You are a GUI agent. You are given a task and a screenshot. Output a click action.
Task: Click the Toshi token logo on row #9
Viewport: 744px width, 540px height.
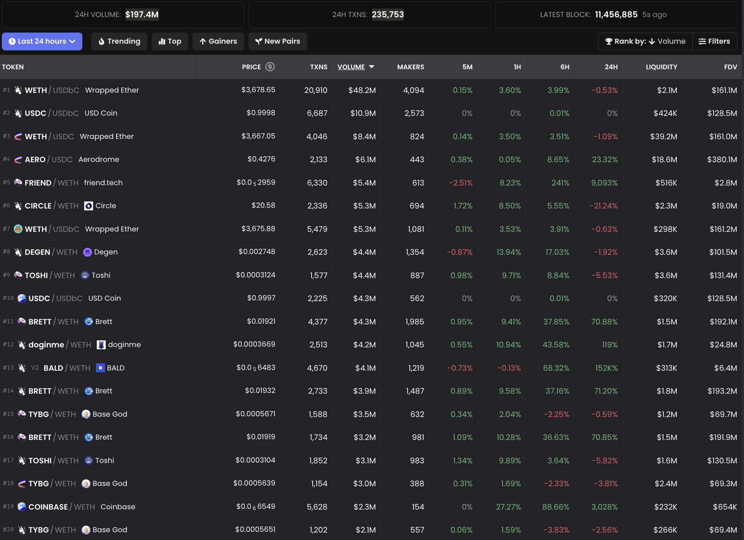click(85, 275)
